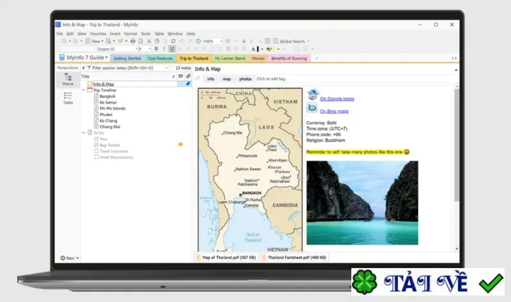Click the MyInfo 7 Guide notebook icon
511x302 pixels.
pyautogui.click(x=62, y=58)
